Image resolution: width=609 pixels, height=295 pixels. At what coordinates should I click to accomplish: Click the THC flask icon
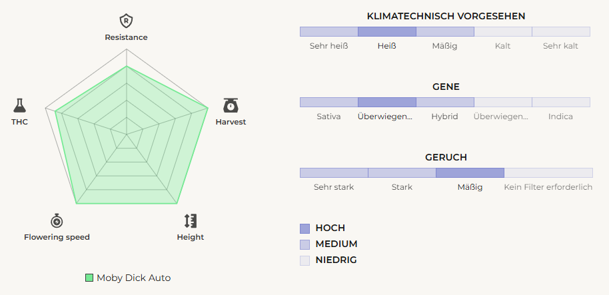coord(19,105)
